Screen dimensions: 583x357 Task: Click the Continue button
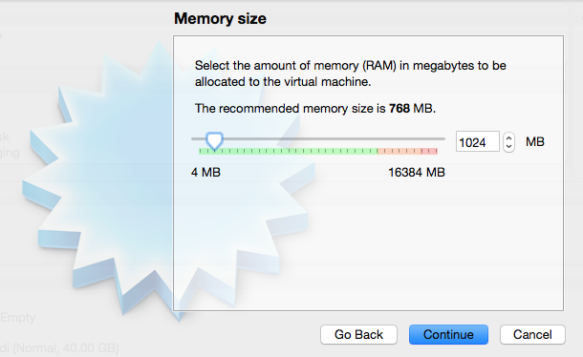tap(448, 334)
